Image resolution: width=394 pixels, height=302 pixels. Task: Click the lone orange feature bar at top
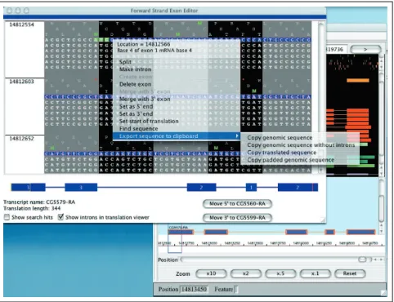358,81
